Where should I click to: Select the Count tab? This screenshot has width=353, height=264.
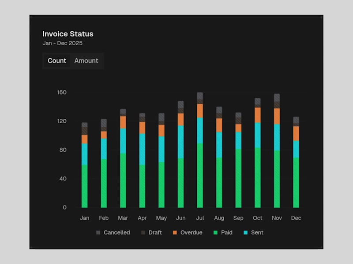point(57,61)
